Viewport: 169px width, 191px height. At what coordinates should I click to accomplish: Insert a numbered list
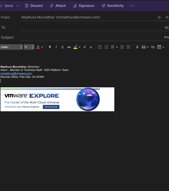[x=106, y=47]
